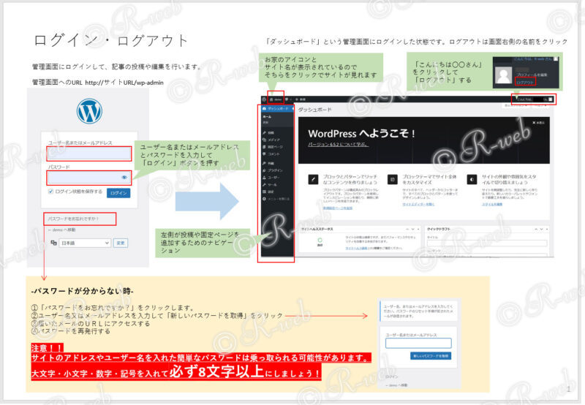Open メディア in the sidebar
Screen dimensions: 585x405
[x=271, y=140]
